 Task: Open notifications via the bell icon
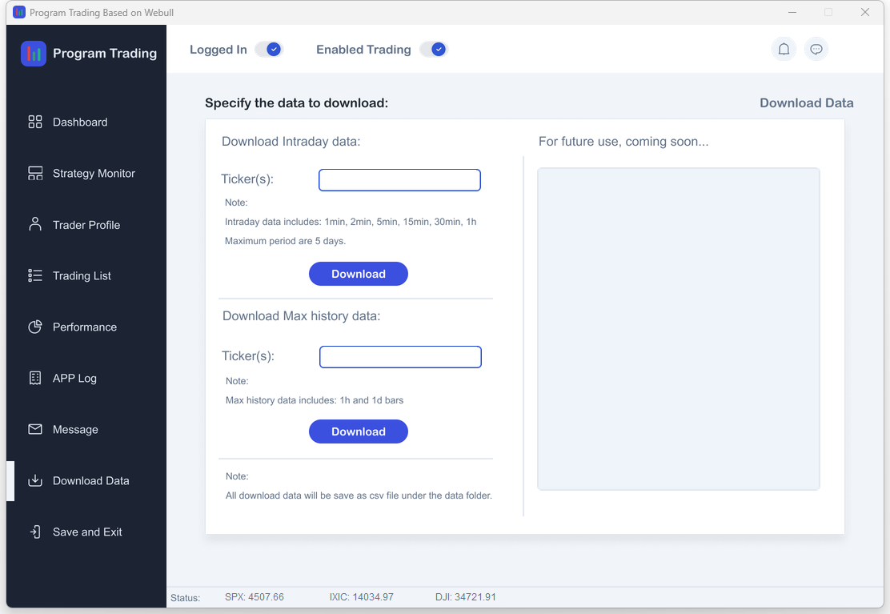tap(784, 50)
